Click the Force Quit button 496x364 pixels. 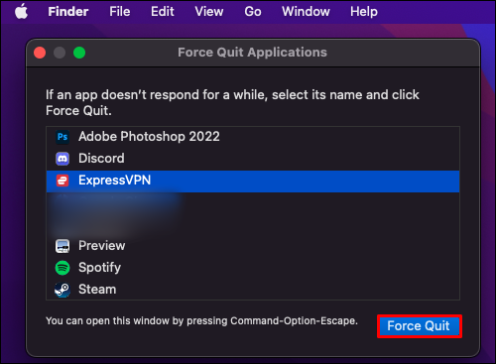pos(420,326)
